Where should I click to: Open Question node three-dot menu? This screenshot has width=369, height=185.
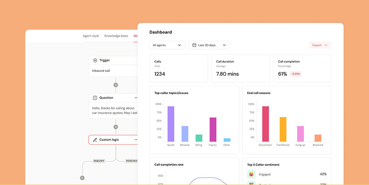click(x=136, y=98)
